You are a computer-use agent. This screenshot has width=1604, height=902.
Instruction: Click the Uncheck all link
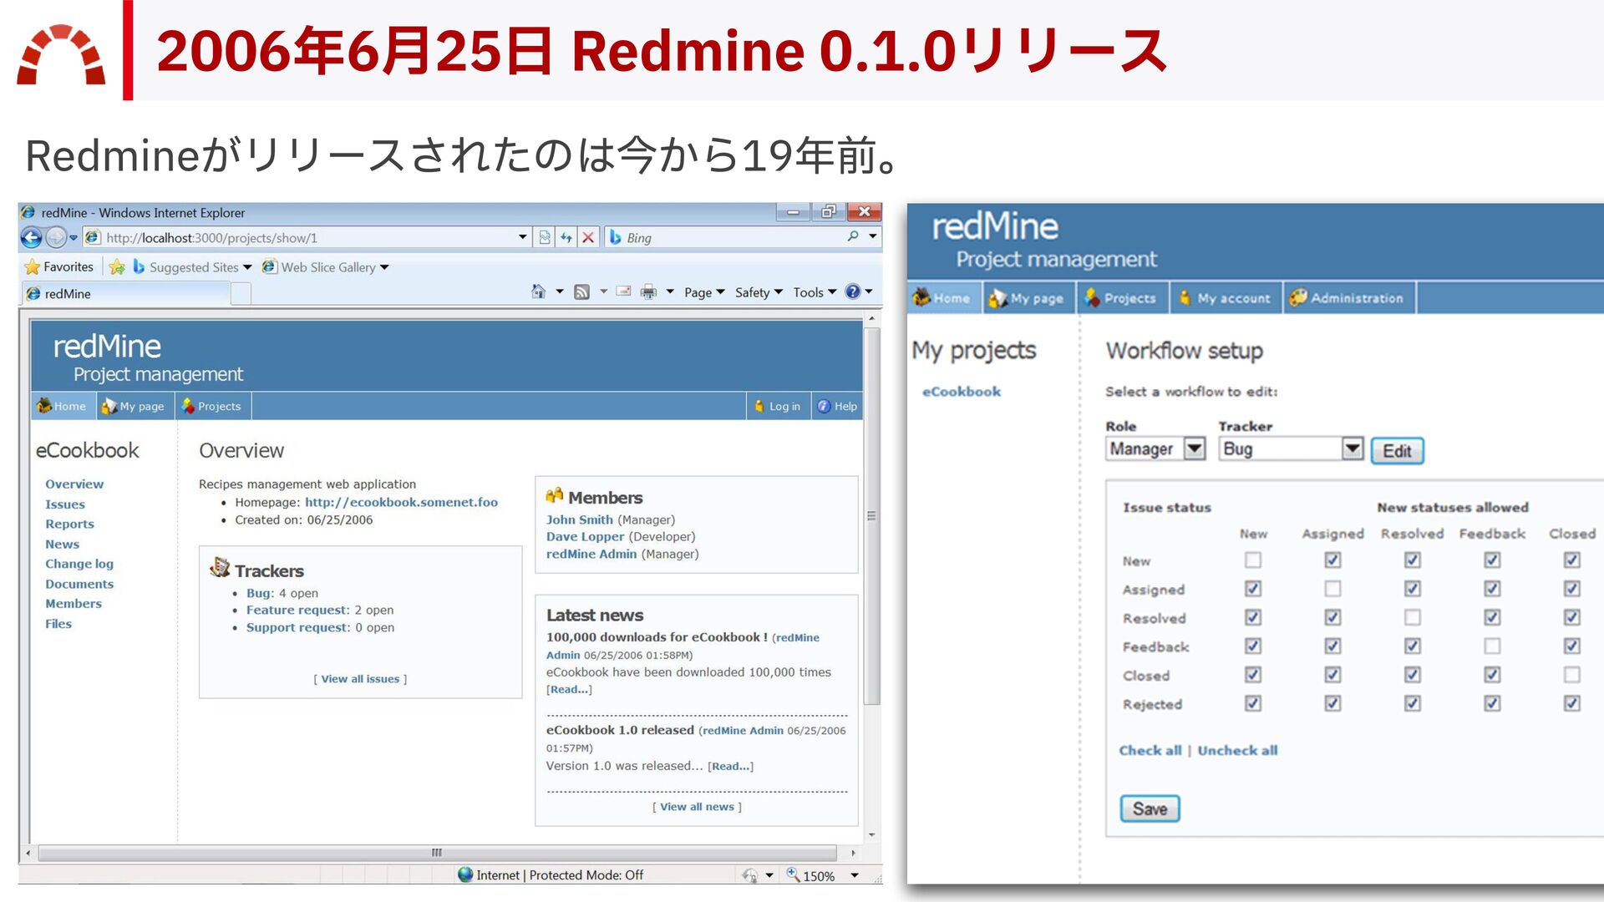(x=1237, y=750)
